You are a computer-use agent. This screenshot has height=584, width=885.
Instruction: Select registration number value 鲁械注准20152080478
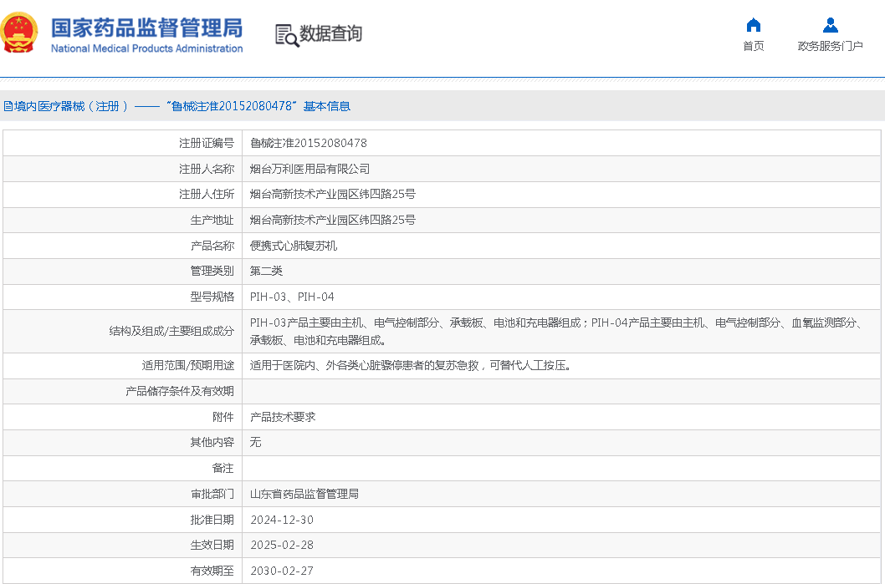[308, 143]
